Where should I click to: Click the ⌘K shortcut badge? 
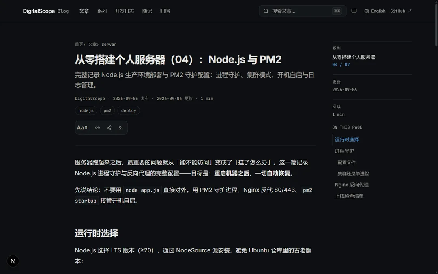tap(337, 11)
